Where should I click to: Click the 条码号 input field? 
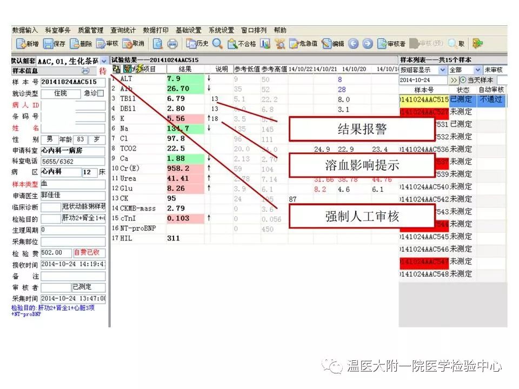click(73, 117)
